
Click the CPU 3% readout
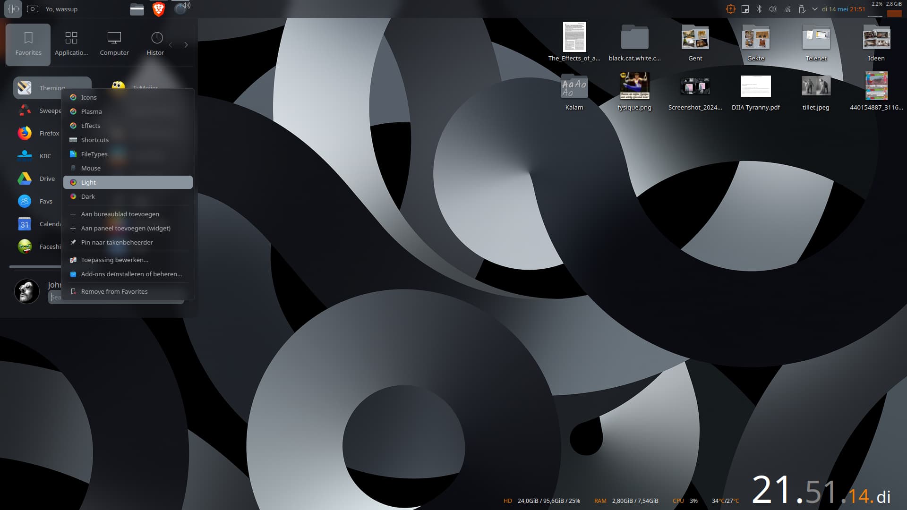685,501
